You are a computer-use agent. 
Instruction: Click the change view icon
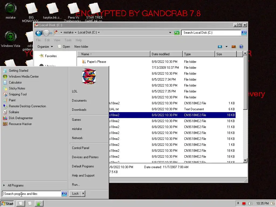point(220,47)
